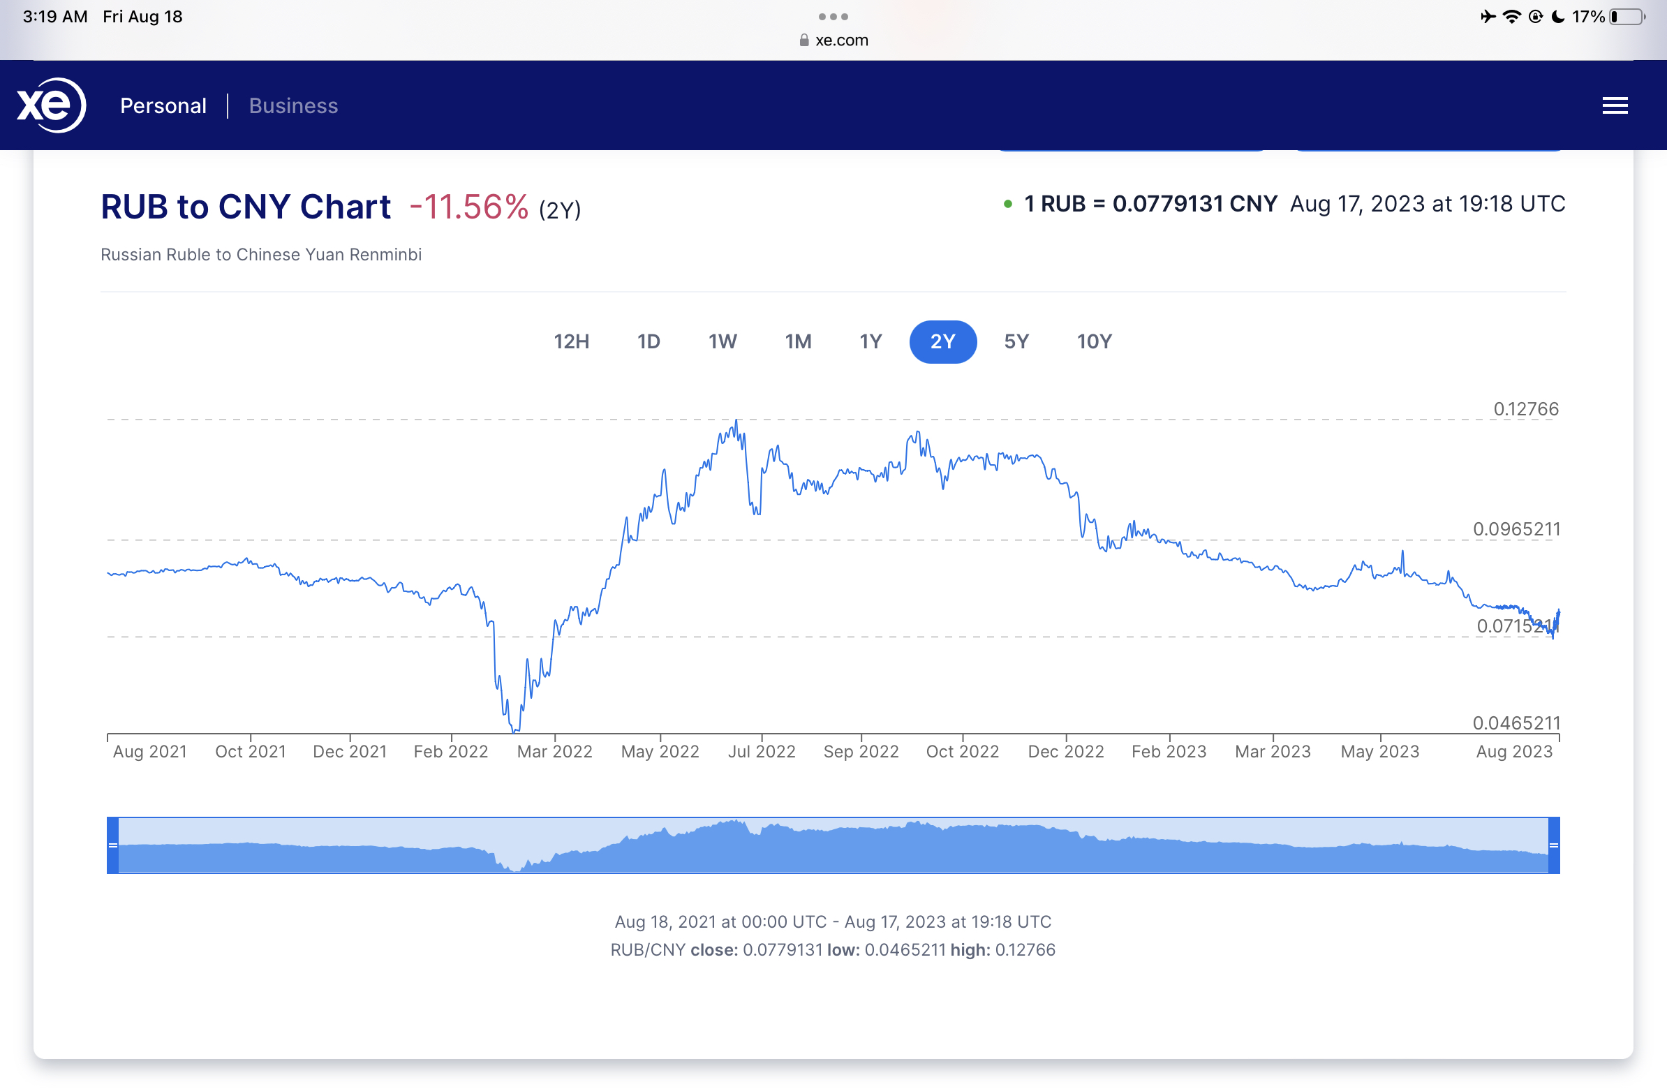This screenshot has width=1667, height=1089.
Task: Tap the three-dot multitasking icon
Action: [833, 16]
